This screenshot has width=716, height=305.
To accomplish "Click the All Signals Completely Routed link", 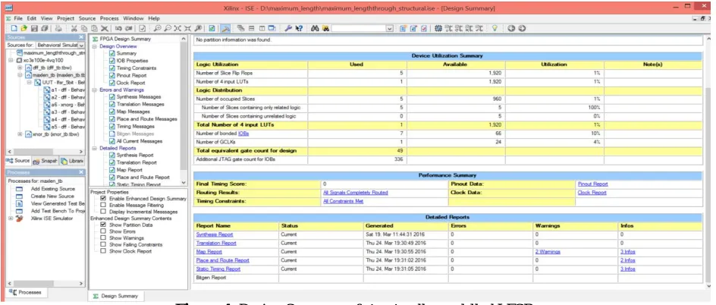I will [355, 193].
